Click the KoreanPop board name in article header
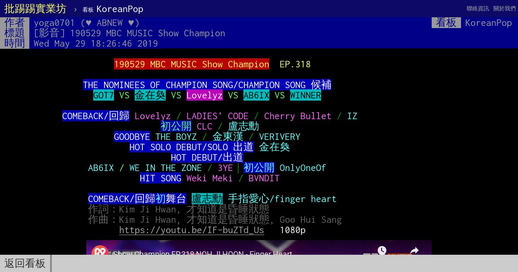 (x=489, y=23)
